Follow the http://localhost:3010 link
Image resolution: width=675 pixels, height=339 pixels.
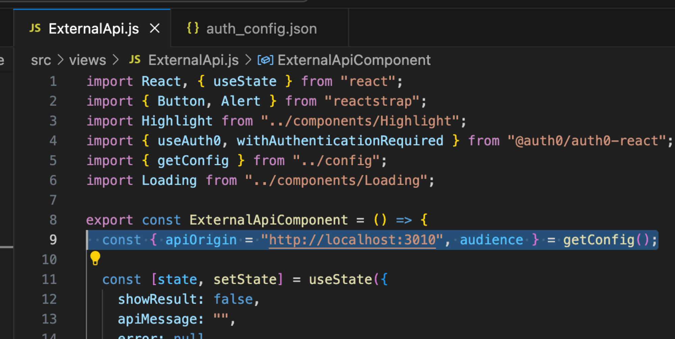click(352, 240)
